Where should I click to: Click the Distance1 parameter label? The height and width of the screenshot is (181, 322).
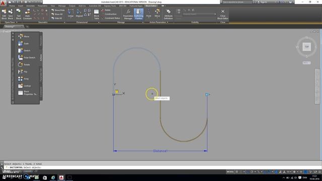pyautogui.click(x=160, y=151)
